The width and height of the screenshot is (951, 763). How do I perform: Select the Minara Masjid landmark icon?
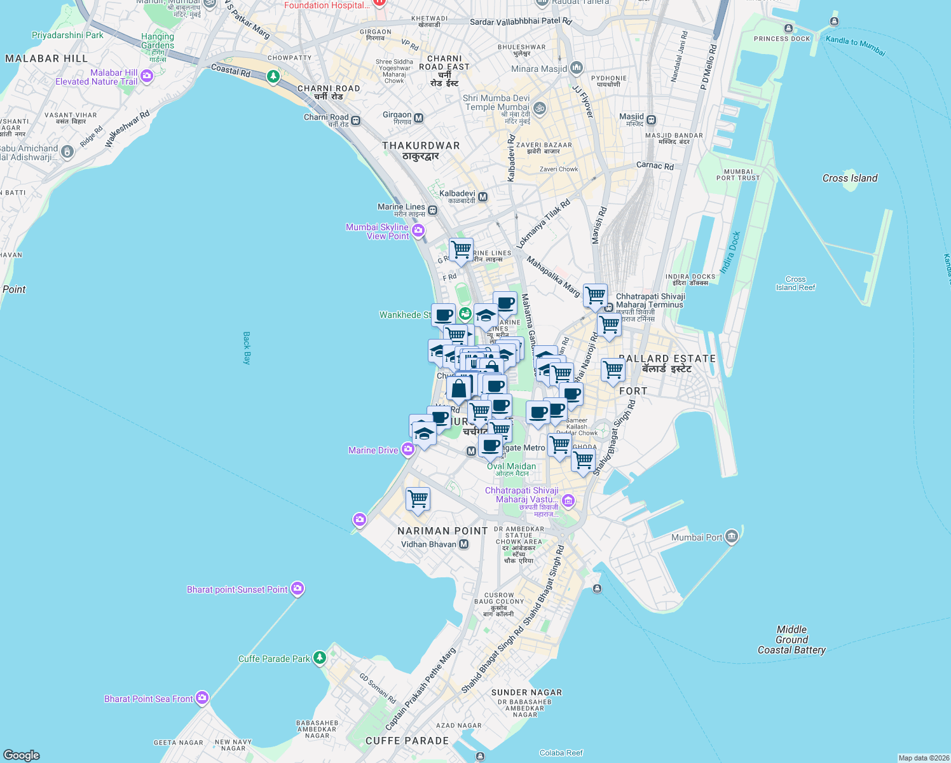pyautogui.click(x=576, y=67)
